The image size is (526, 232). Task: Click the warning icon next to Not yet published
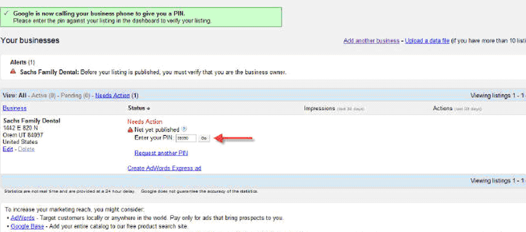point(130,130)
